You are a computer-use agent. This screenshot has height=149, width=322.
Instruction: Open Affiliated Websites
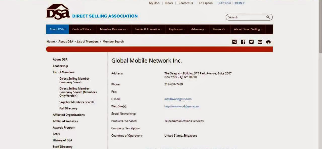tap(65, 121)
